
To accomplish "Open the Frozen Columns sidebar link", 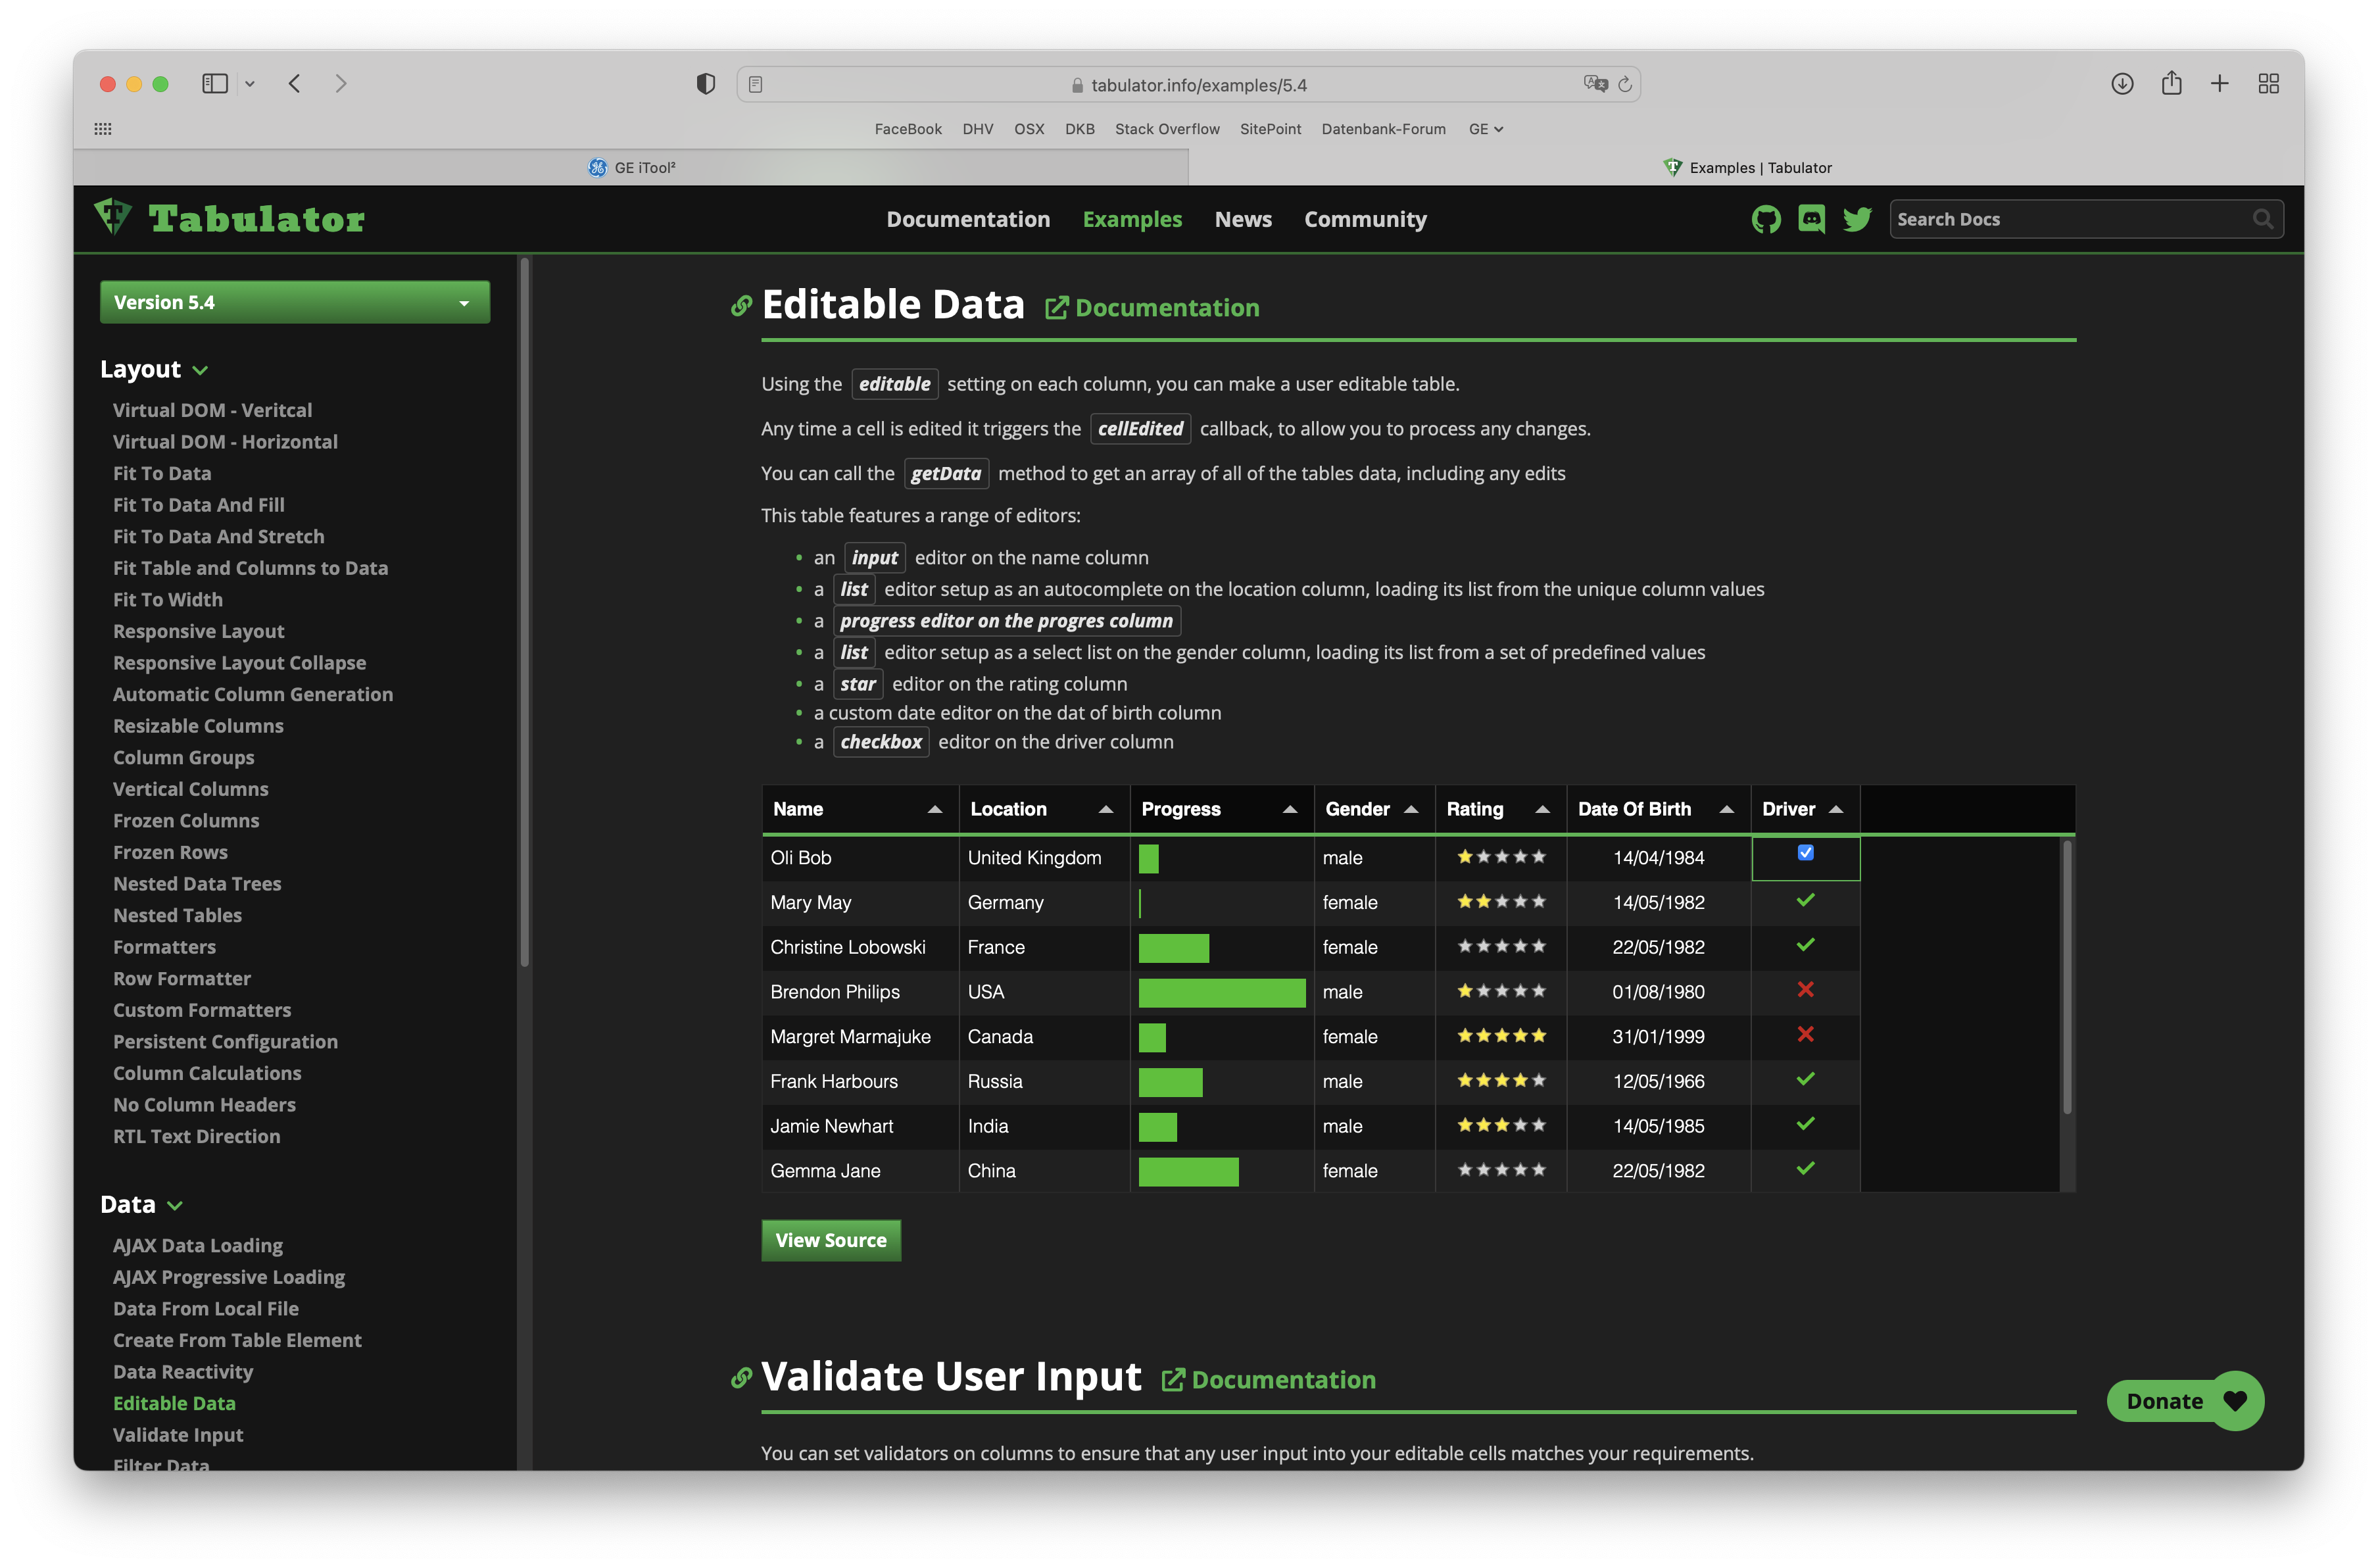I will 186,820.
